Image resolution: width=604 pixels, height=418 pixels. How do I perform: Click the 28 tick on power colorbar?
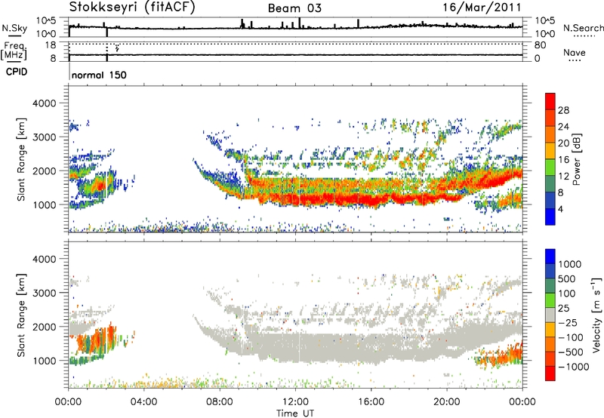point(563,110)
